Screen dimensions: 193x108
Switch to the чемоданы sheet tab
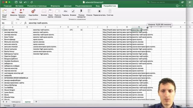(x=16, y=102)
